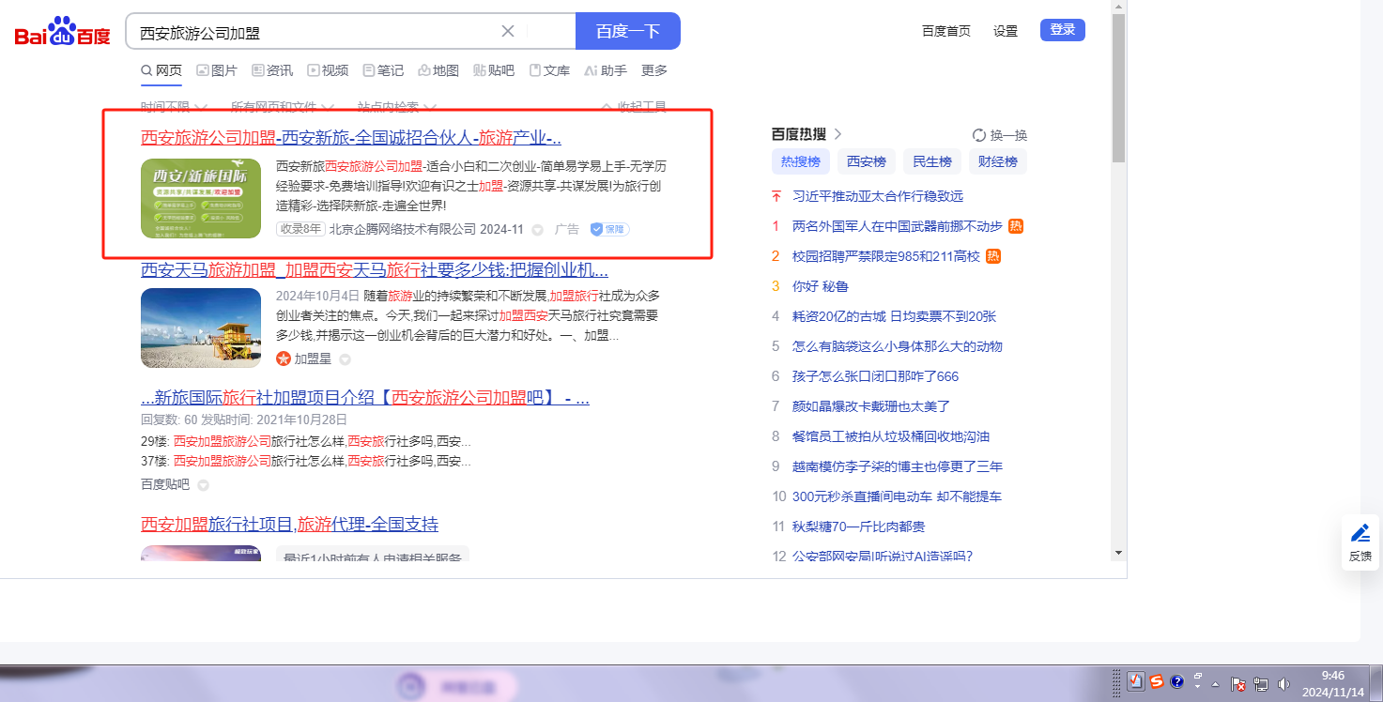Expand the 时间不限 time filter dropdown

[x=172, y=107]
